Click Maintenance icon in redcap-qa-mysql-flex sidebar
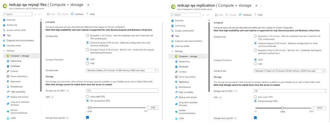The width and height of the screenshot is (330, 125). (8, 86)
